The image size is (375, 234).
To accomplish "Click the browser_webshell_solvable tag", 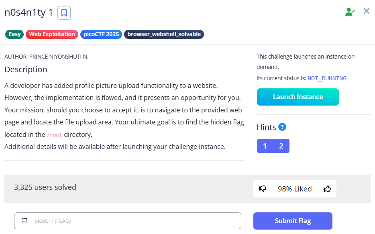I will coord(164,34).
